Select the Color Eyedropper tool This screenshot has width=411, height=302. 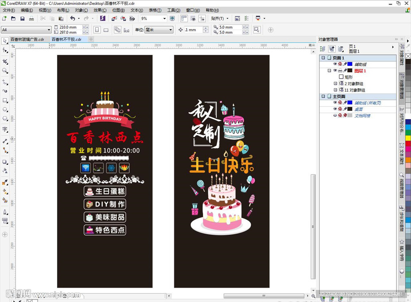(5, 182)
